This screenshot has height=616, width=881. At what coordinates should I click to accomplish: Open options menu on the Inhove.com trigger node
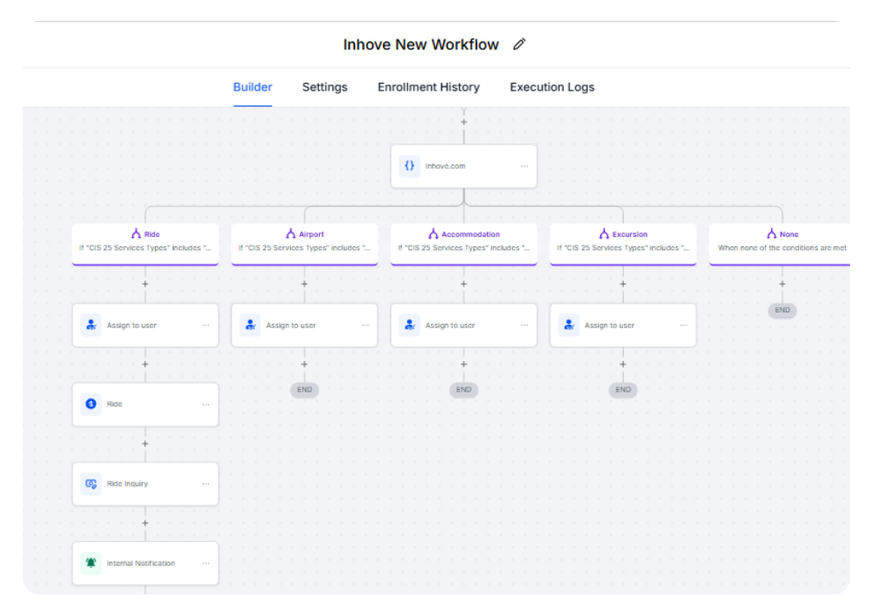click(524, 165)
